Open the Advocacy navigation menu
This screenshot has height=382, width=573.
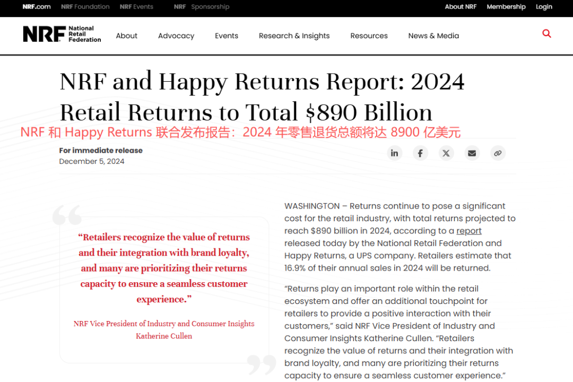pos(176,36)
